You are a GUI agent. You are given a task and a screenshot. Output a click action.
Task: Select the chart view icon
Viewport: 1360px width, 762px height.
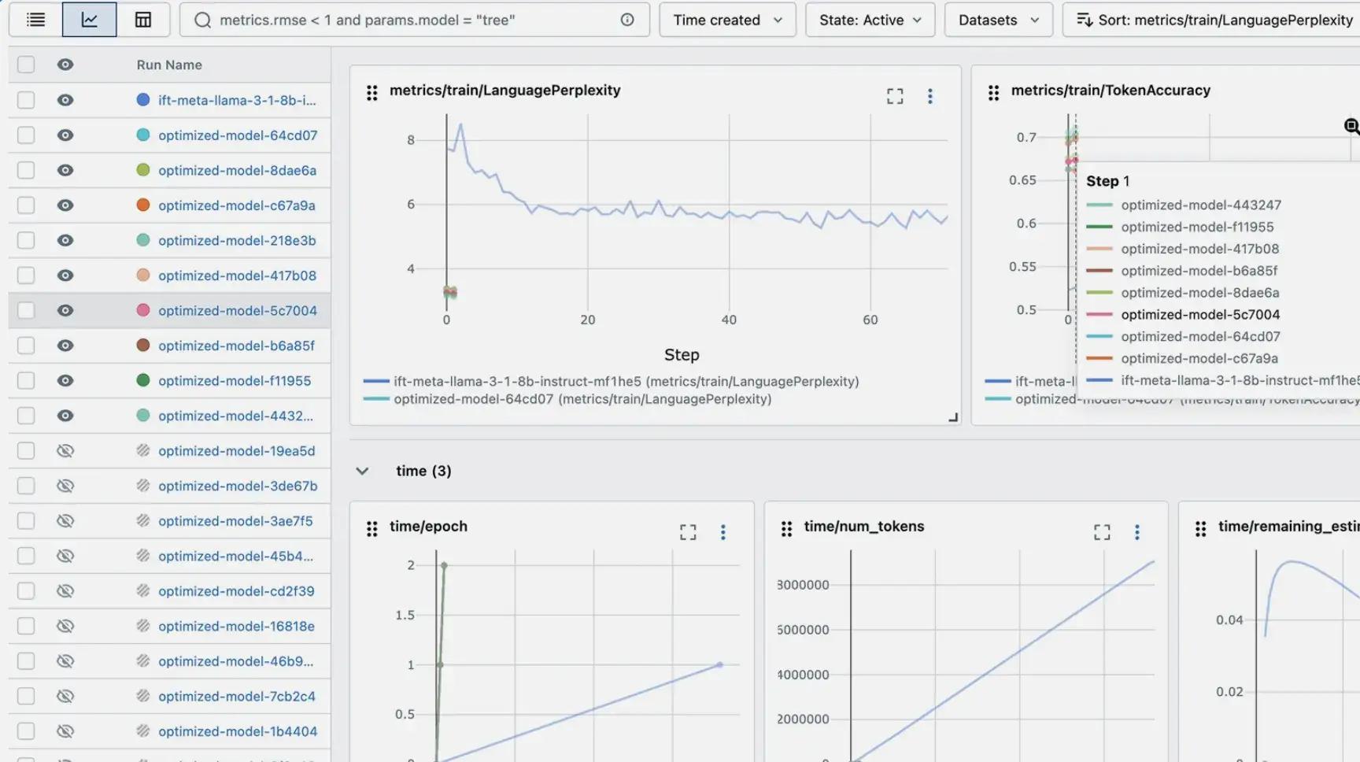pyautogui.click(x=89, y=20)
